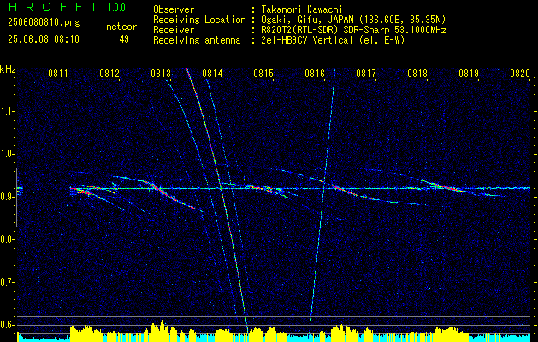Click the 1.1 frequency axis label
538x342 pixels.
[x=7, y=111]
